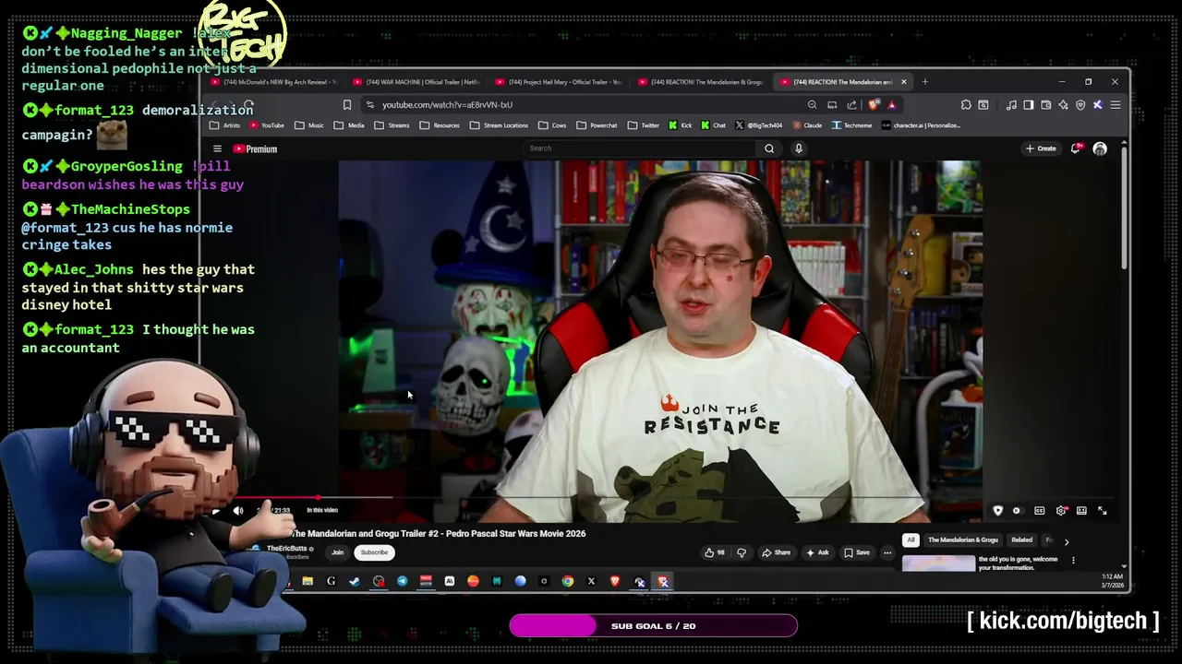Open the Claude bookmark

coord(807,125)
